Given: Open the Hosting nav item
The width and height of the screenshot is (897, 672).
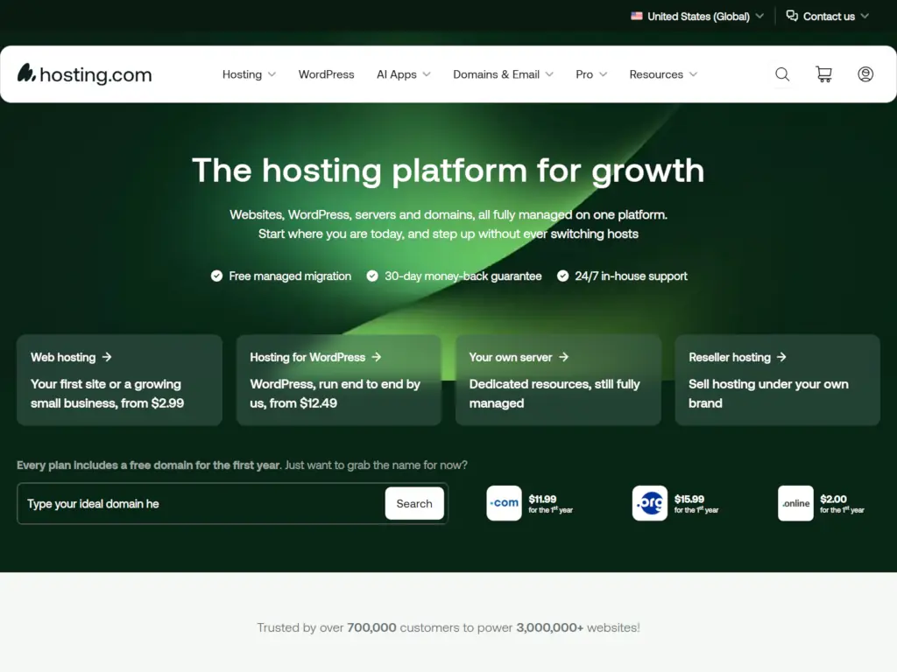Looking at the screenshot, I should [242, 74].
